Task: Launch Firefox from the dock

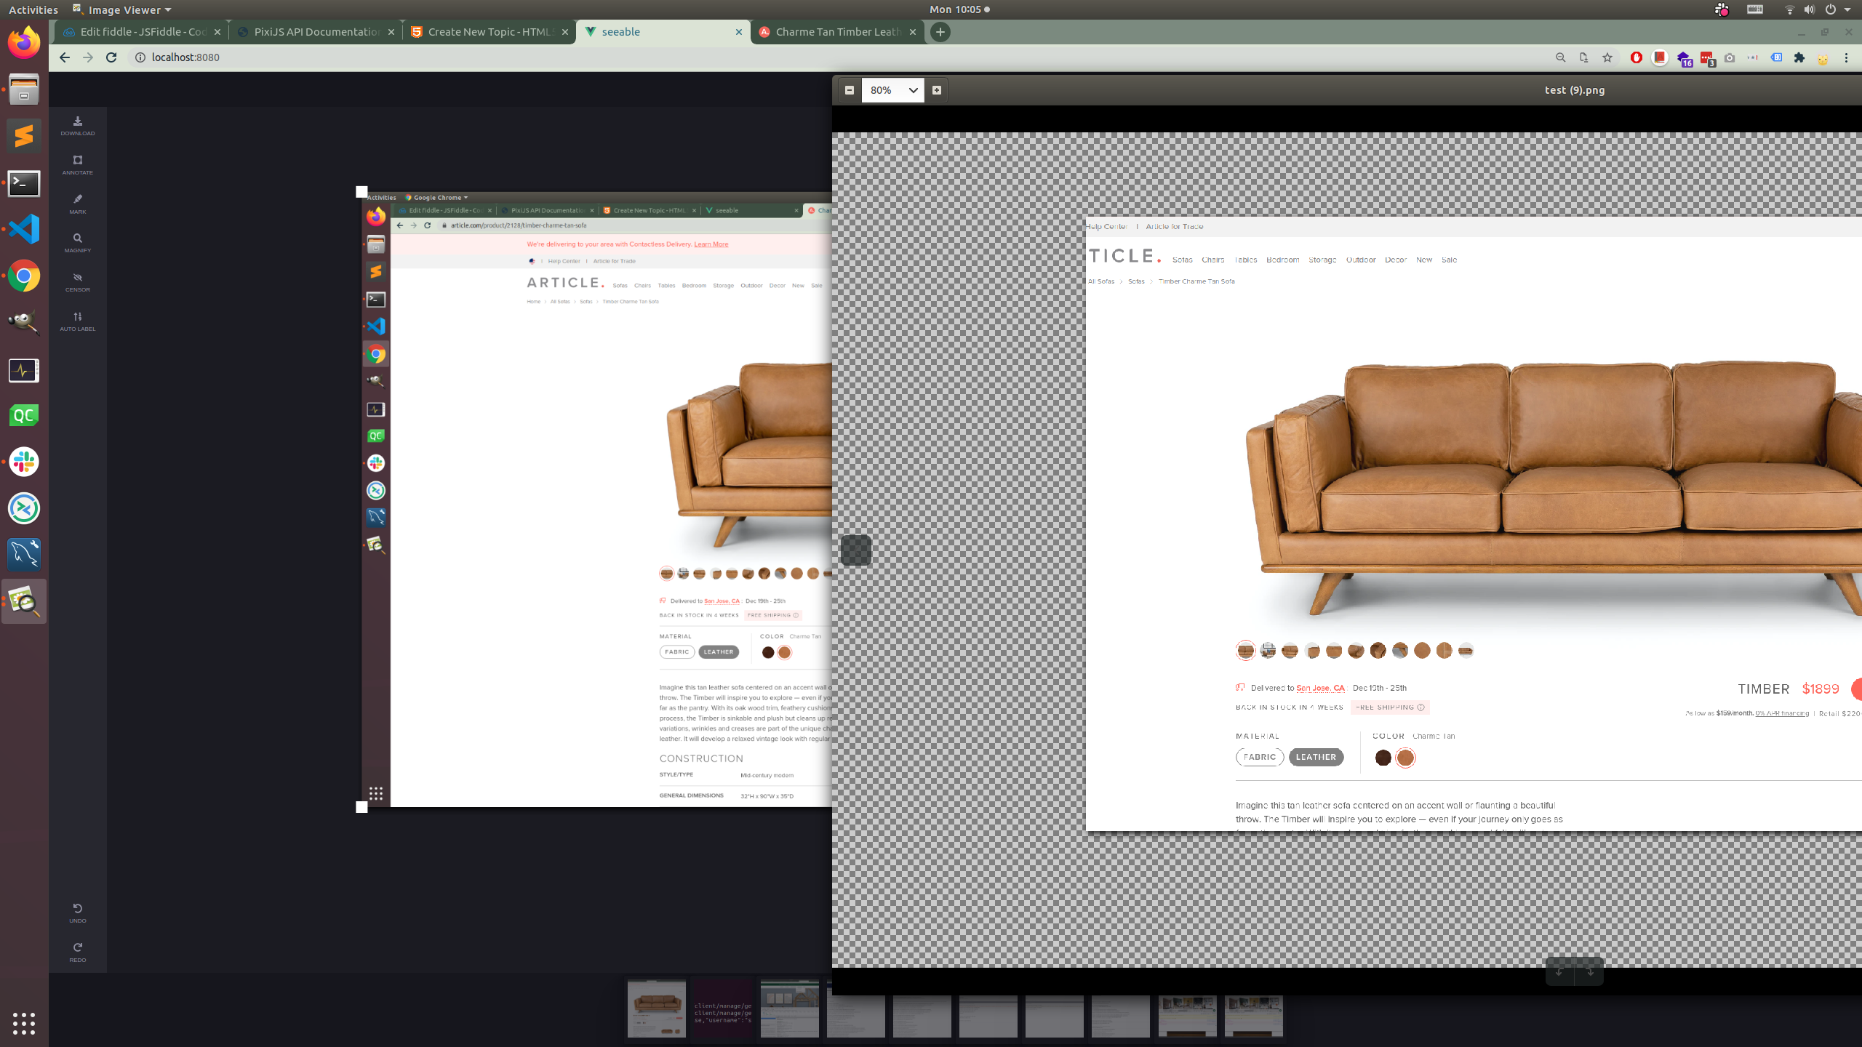Action: click(24, 42)
